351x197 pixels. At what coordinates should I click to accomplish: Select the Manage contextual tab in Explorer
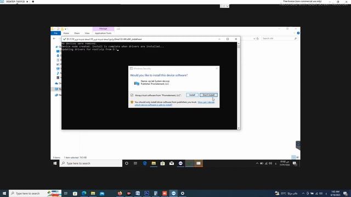coord(103,29)
